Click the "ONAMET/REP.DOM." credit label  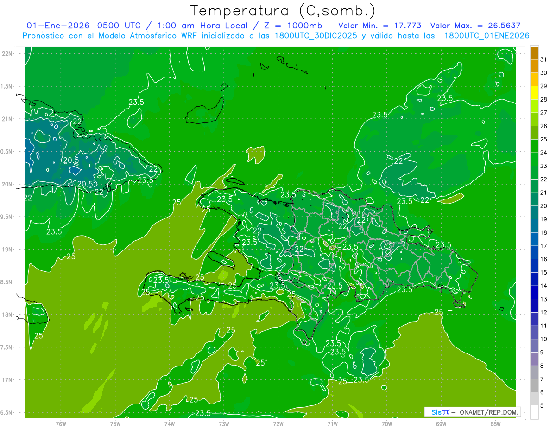(x=488, y=412)
